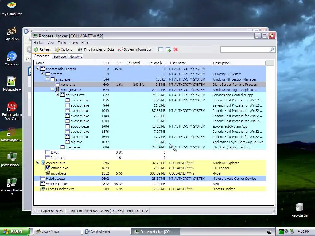Select the csrss.exe process row

pos(150,85)
